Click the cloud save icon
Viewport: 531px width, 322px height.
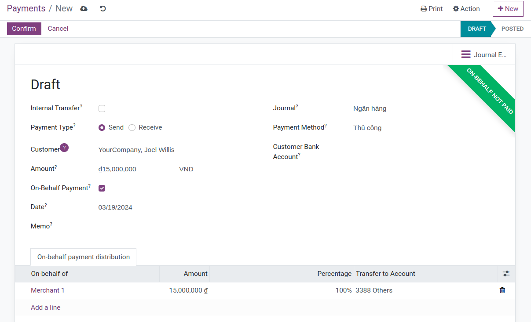tap(84, 8)
